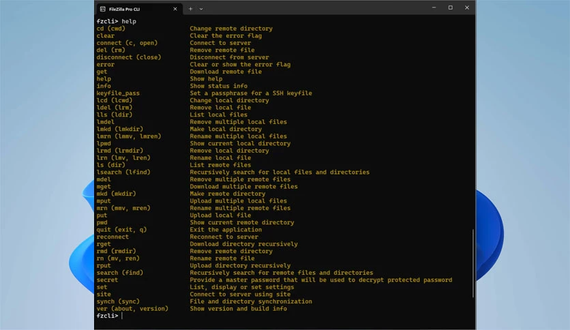Click the 'info' command text
The height and width of the screenshot is (330, 570).
(x=104, y=86)
